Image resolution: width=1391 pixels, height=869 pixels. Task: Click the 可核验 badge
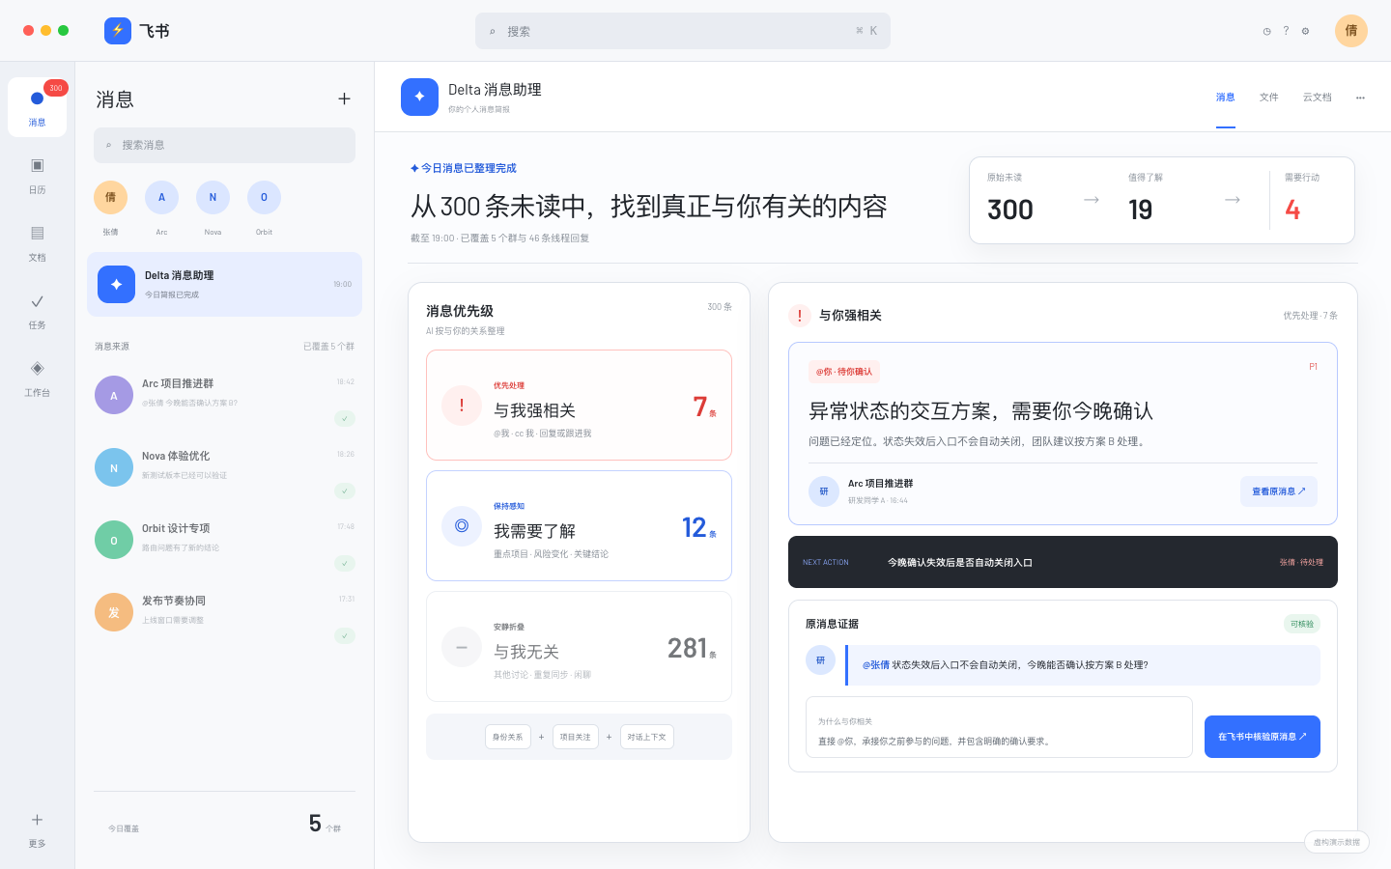(x=1302, y=624)
